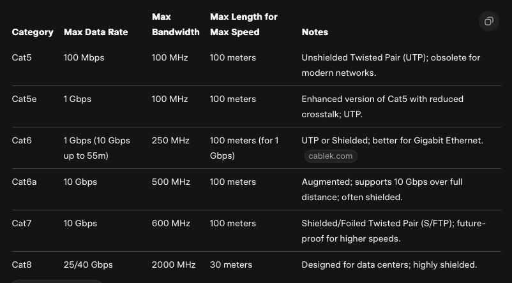Select the Cat5 category cell
The height and width of the screenshot is (283, 512).
[x=22, y=57]
